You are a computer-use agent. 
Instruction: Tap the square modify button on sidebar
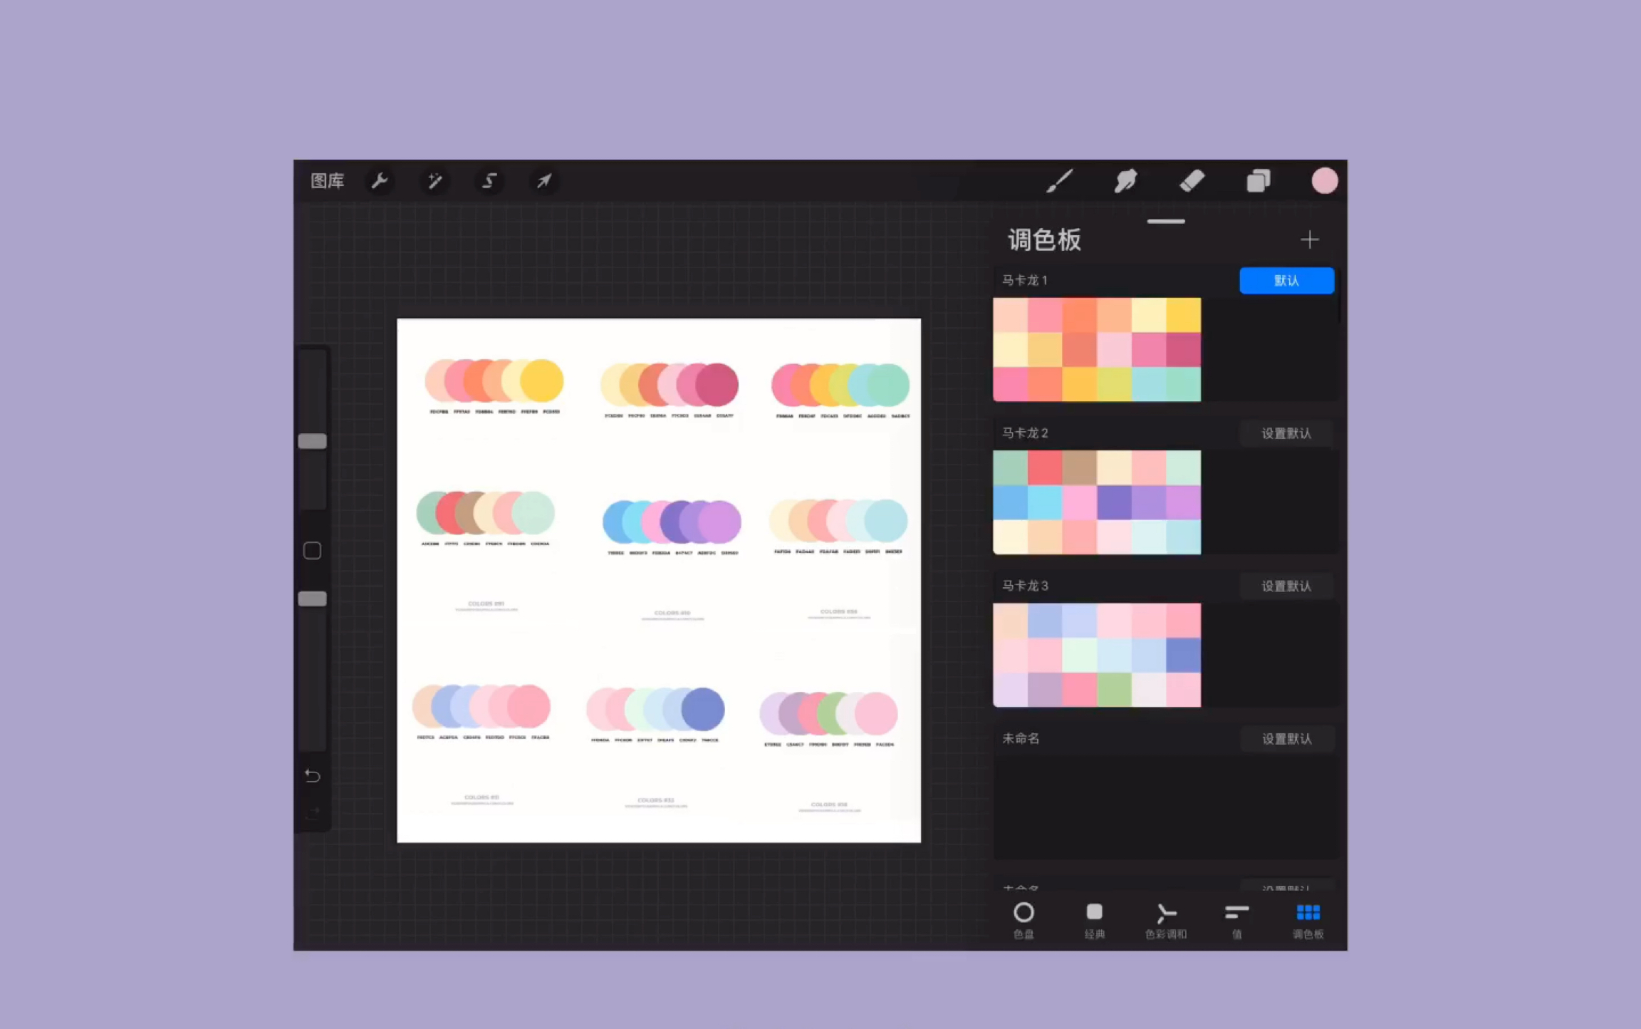[x=312, y=551]
